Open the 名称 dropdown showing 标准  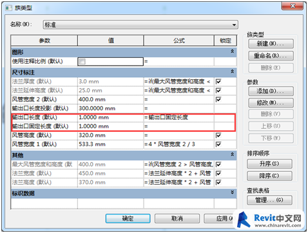[140, 24]
